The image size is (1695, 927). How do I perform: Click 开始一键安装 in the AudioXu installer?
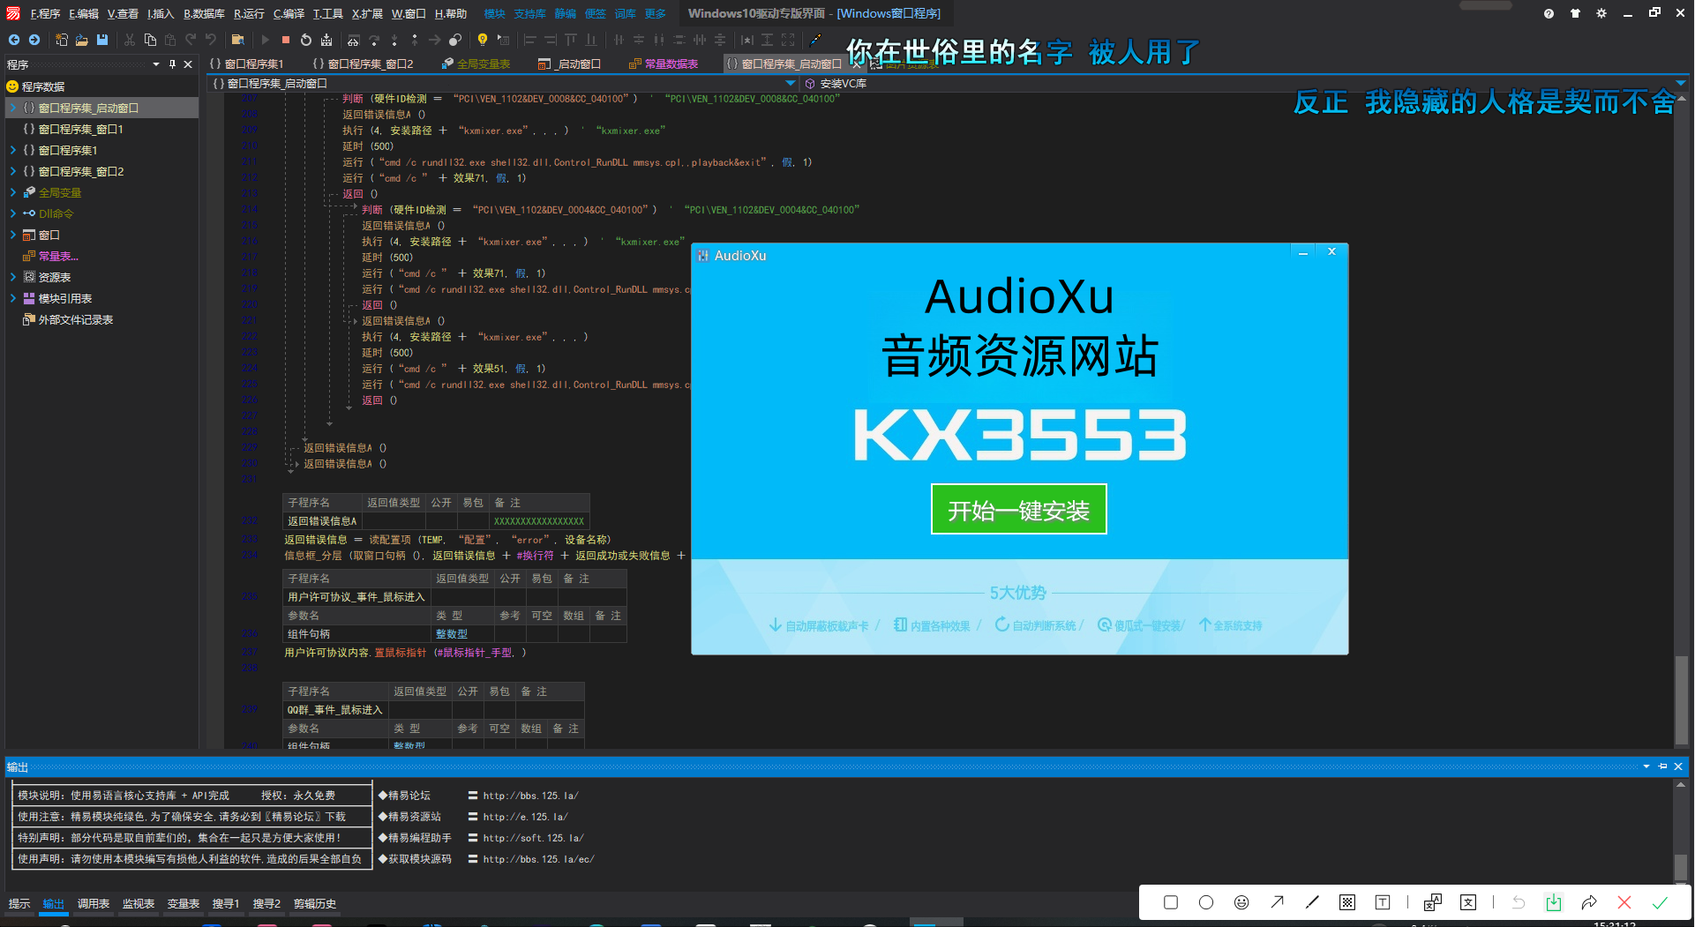(1018, 509)
